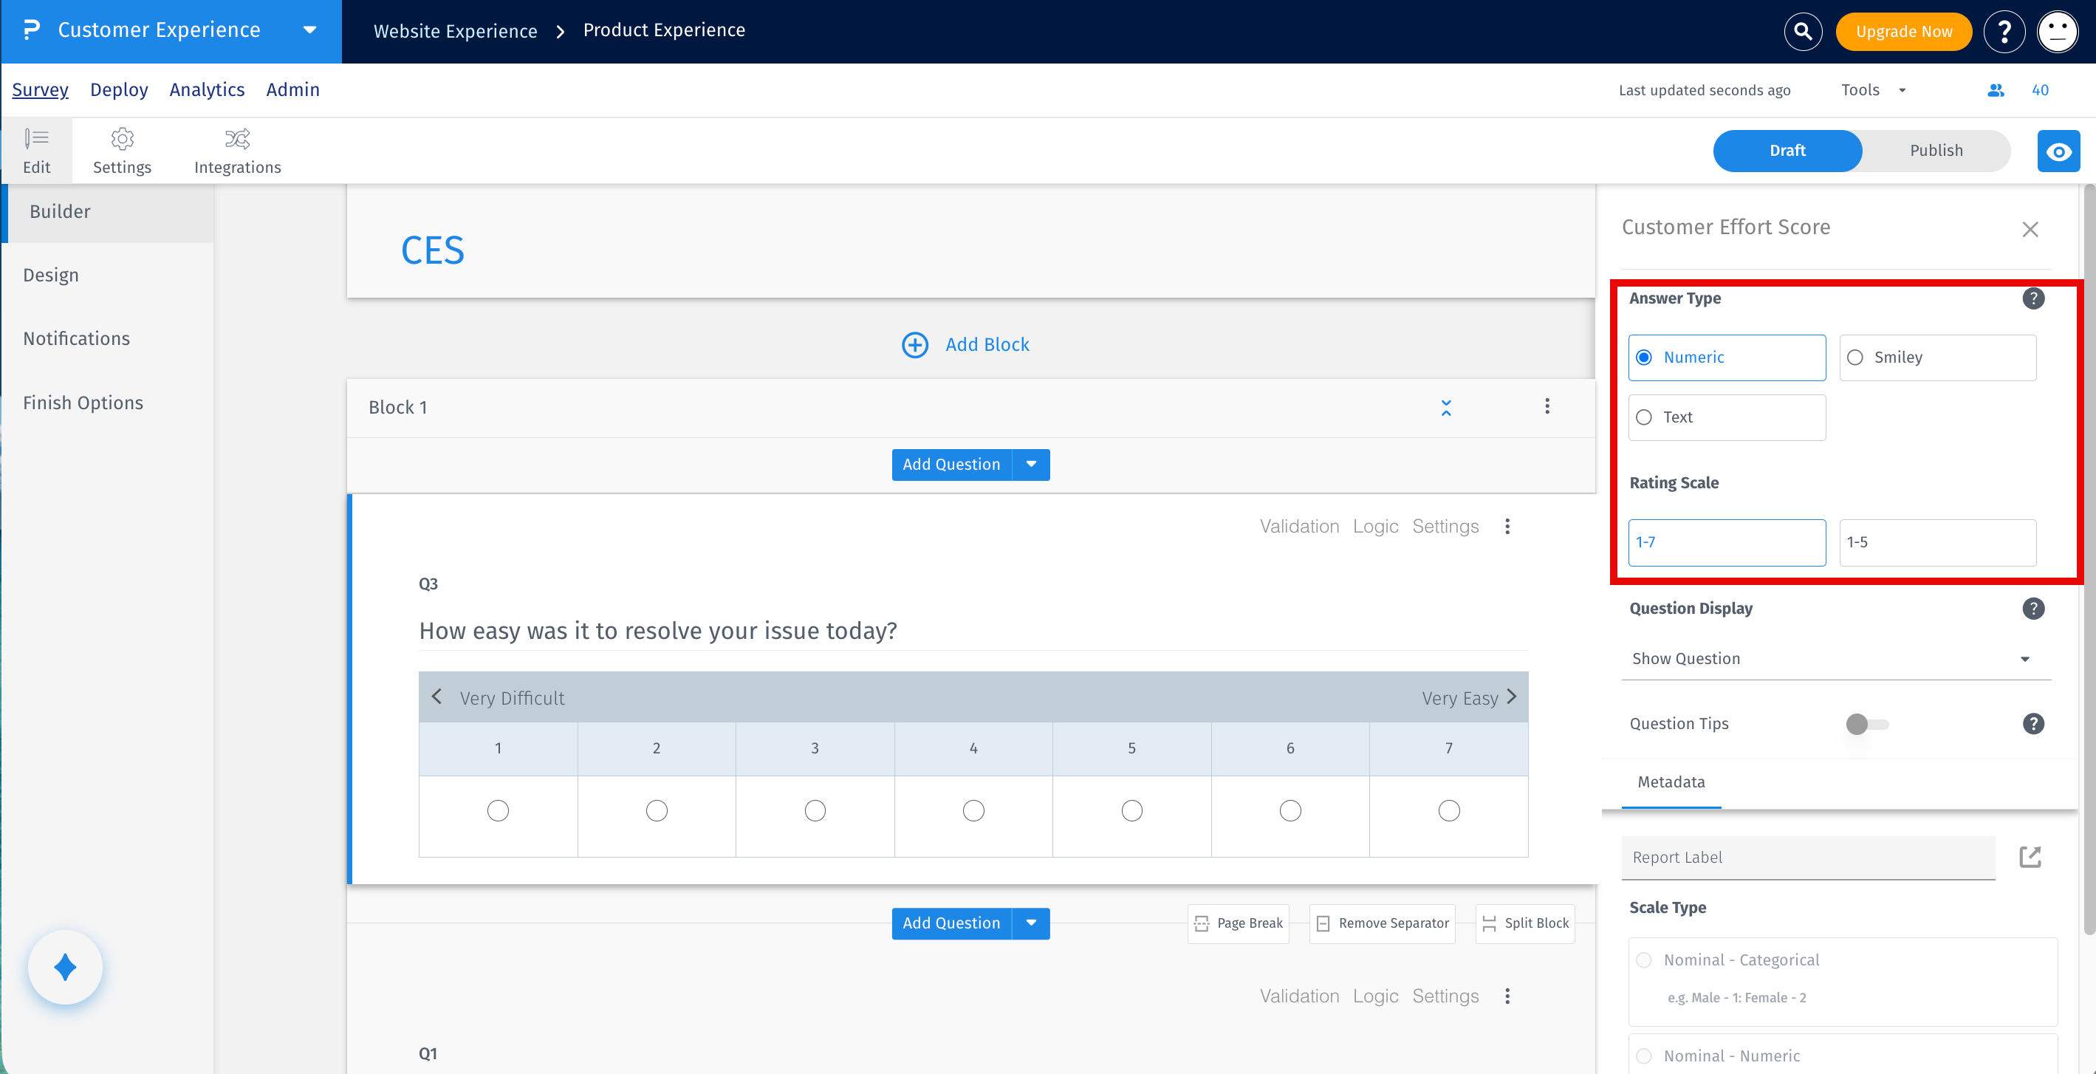Open Notifications in sidebar

click(x=77, y=338)
